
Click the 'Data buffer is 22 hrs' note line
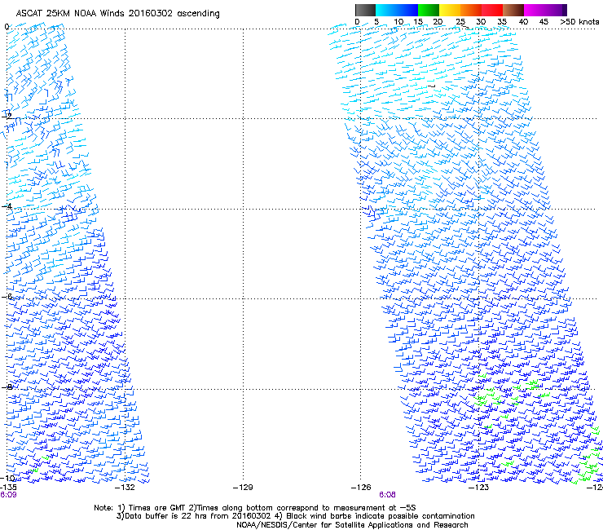[295, 516]
